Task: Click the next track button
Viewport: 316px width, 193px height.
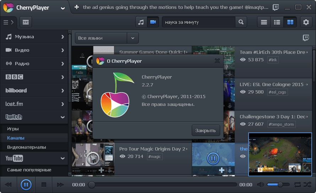Action: [x=60, y=185]
